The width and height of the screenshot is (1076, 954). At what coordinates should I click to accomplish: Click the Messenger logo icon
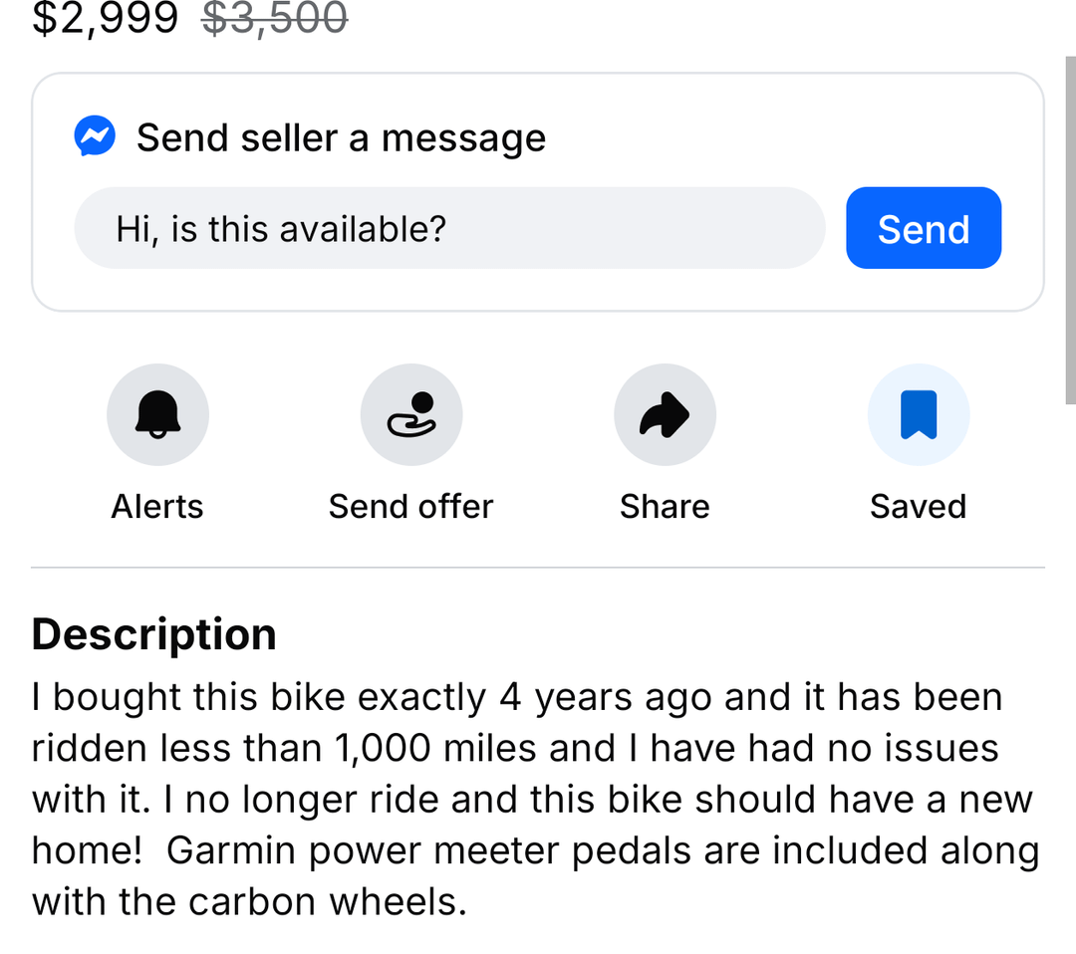pyautogui.click(x=96, y=137)
